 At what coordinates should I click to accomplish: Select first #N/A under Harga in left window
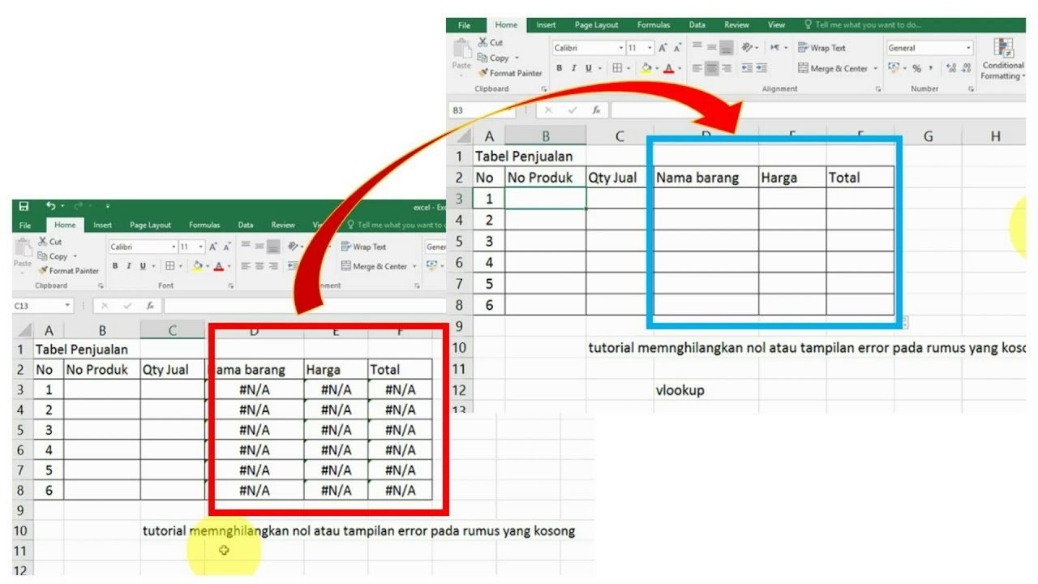pyautogui.click(x=336, y=389)
